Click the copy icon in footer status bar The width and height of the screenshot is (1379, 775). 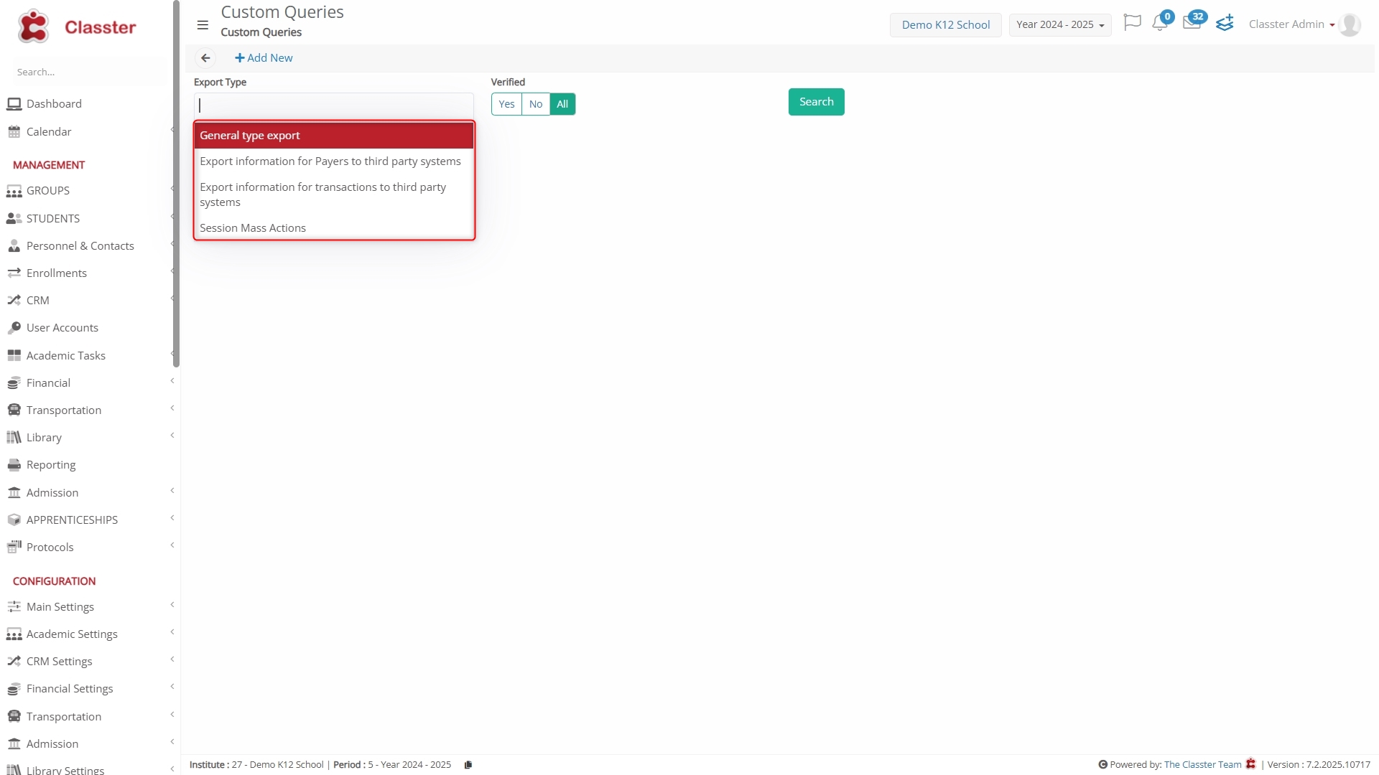[x=468, y=765]
